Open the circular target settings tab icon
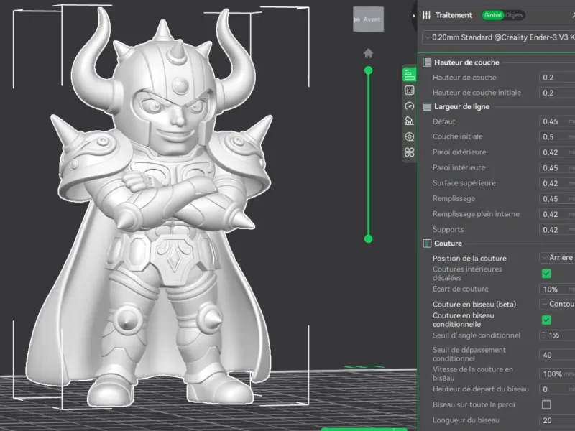 pyautogui.click(x=409, y=136)
